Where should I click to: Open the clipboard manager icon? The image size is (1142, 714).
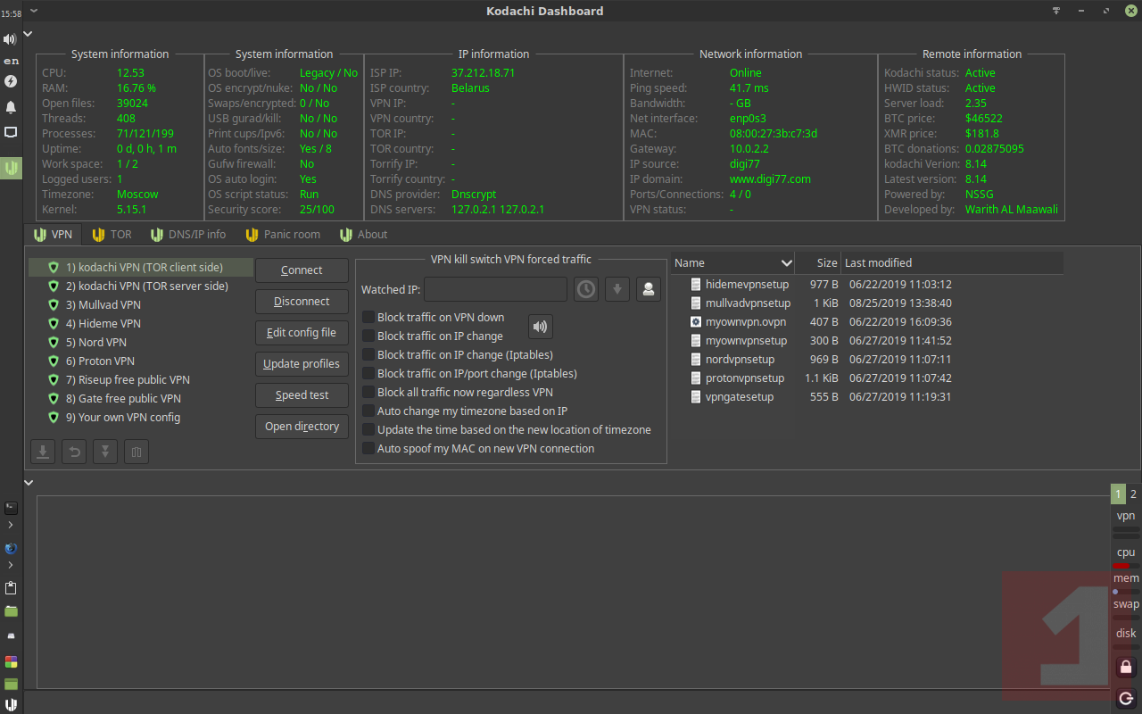(x=11, y=587)
